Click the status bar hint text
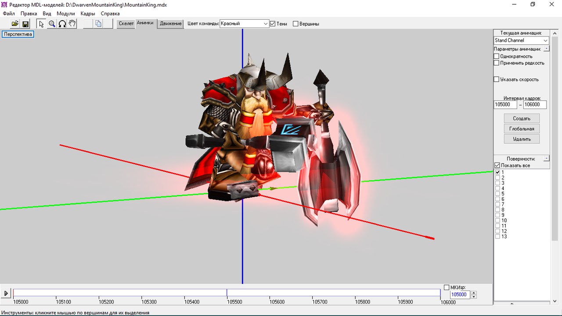 (75, 312)
